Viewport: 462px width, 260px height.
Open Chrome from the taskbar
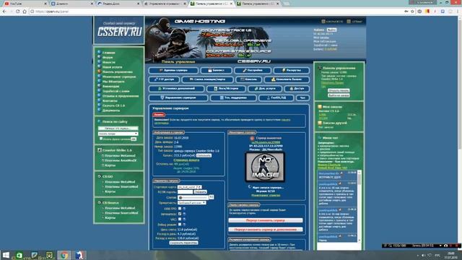pos(64,255)
